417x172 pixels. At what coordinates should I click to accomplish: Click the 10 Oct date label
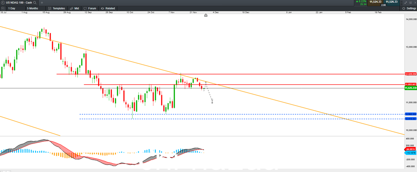point(130,12)
